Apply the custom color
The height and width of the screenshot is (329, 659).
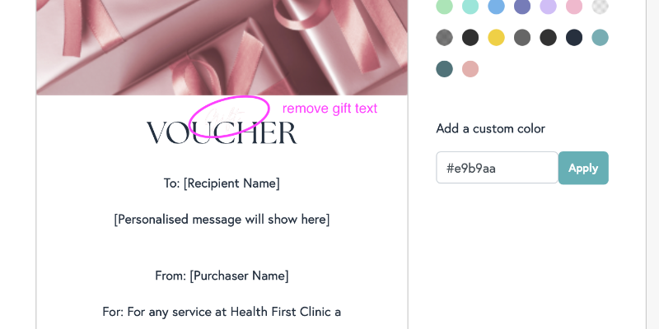(x=583, y=168)
